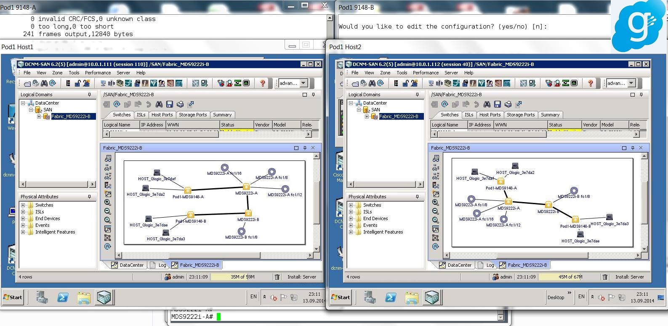
Task: Click the trash can icon in Host1 status bar
Action: click(x=277, y=277)
